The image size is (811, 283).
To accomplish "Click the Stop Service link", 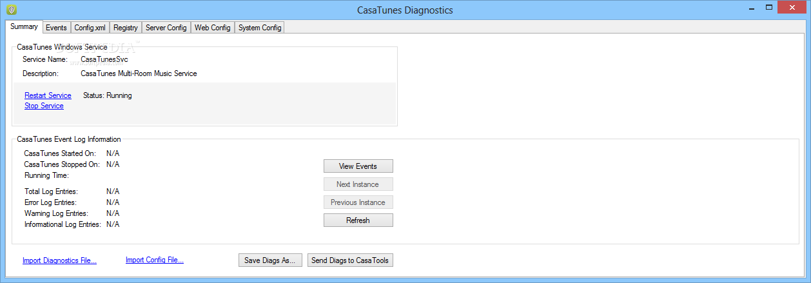I will tap(44, 106).
